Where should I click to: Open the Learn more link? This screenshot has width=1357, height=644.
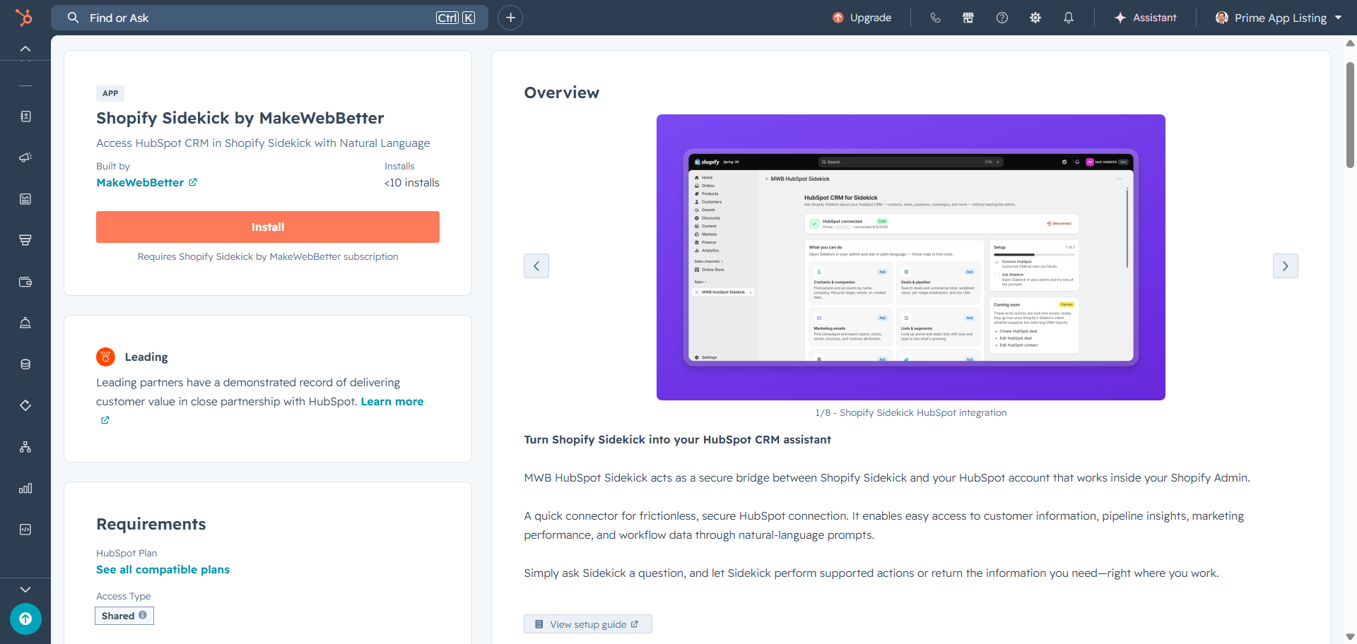(392, 401)
